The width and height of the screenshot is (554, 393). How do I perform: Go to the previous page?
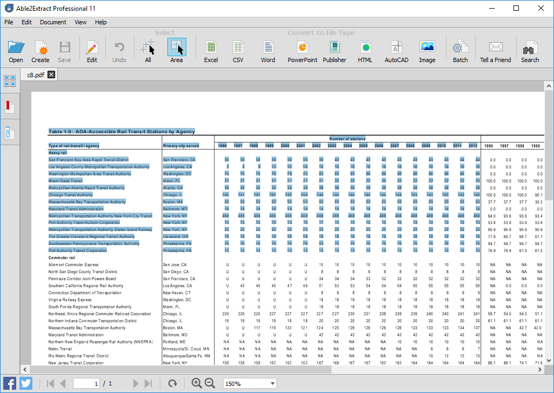(63, 383)
